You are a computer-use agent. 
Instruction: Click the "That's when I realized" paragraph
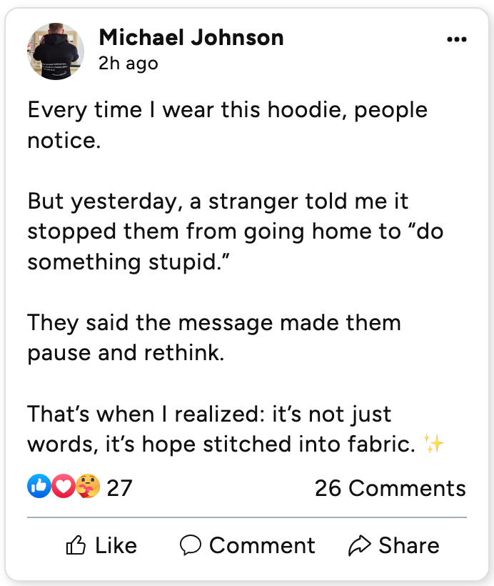pos(221,429)
